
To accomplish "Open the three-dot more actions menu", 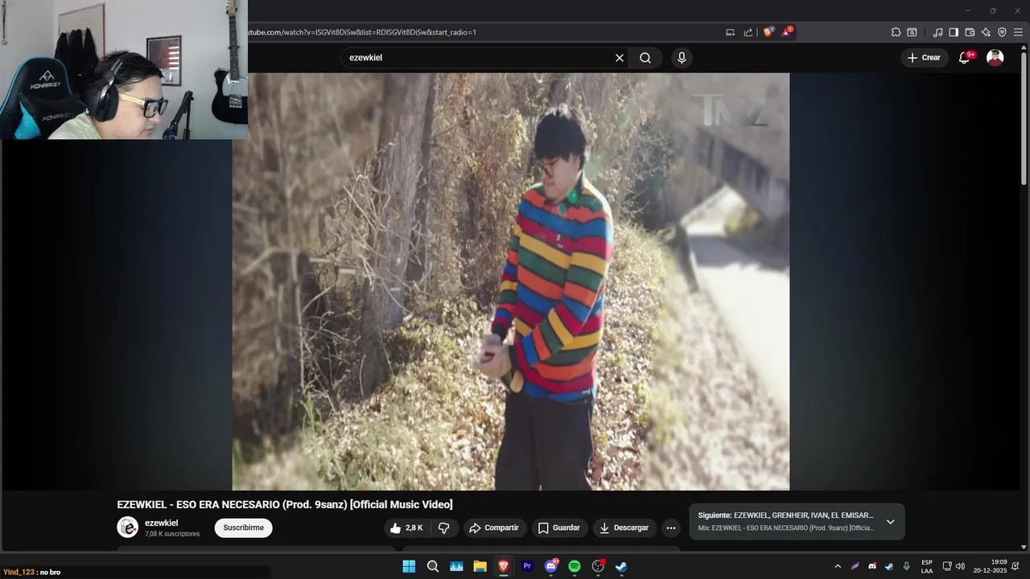I will tap(671, 528).
